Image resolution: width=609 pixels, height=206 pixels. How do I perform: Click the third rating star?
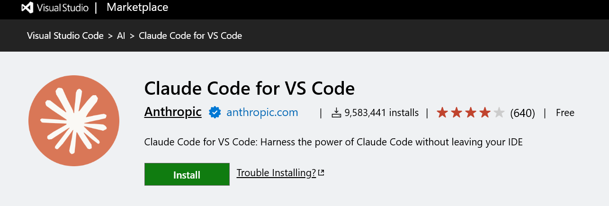(x=471, y=113)
